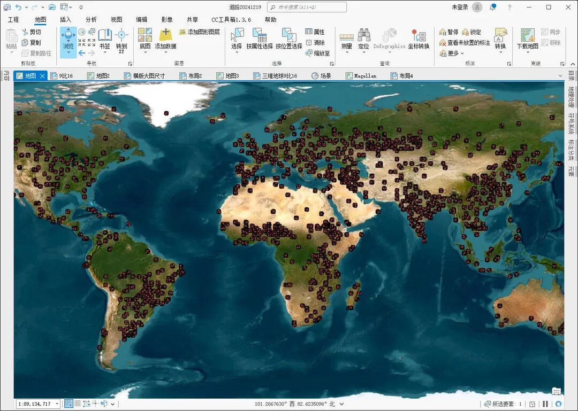Image resolution: width=578 pixels, height=411 pixels.
Task: Click 添加图形图层 add graphics layer
Action: point(200,32)
